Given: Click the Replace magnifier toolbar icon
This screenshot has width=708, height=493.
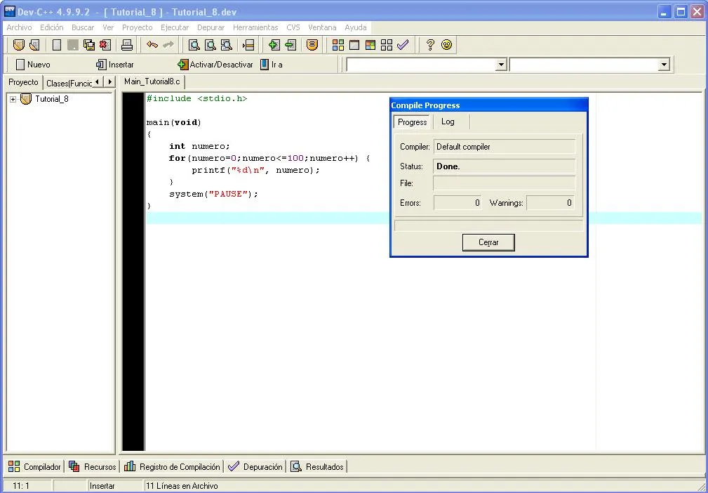Looking at the screenshot, I should coord(211,45).
